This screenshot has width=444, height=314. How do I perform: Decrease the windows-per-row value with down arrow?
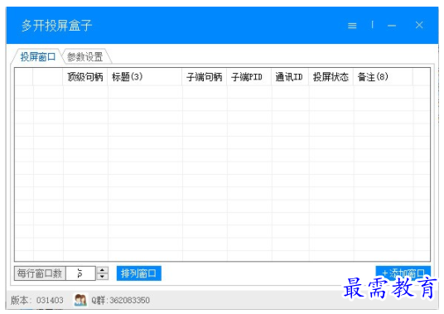(103, 277)
